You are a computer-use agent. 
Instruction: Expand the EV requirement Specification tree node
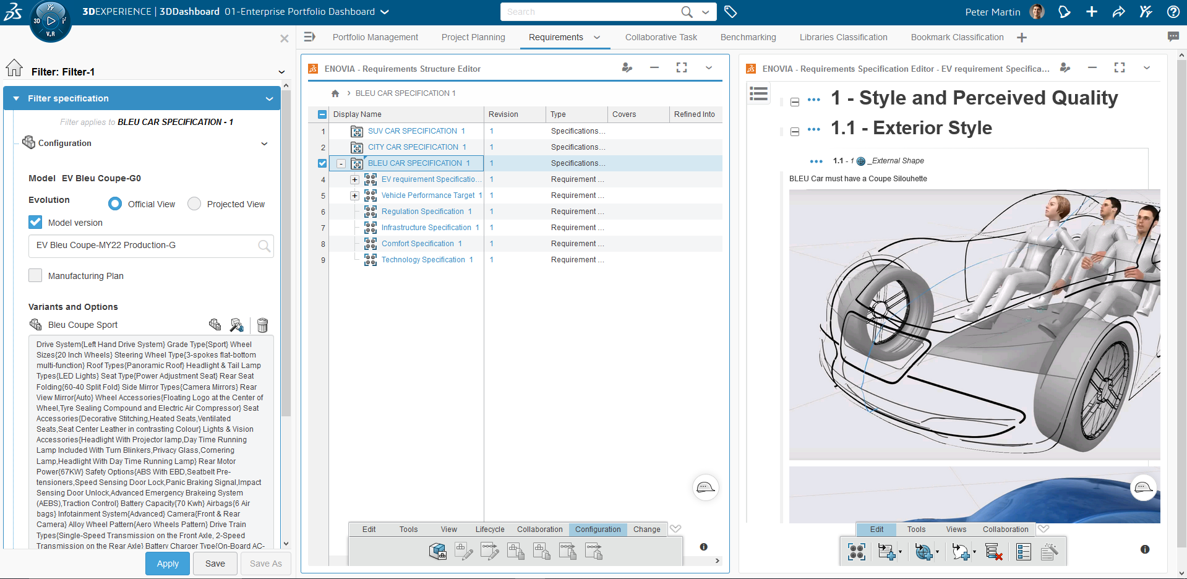(354, 179)
